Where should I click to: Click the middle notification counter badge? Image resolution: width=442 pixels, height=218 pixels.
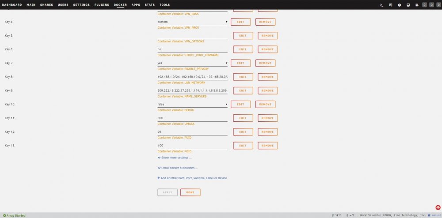[x=431, y=5]
